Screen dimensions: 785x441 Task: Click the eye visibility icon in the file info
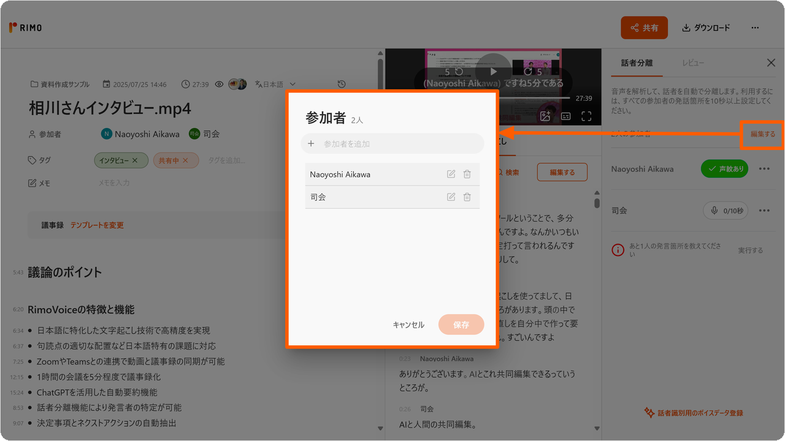pos(219,84)
